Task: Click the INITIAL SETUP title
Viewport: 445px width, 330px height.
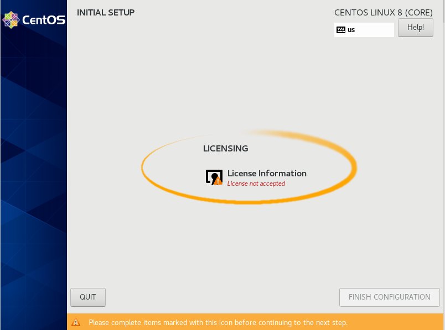Action: click(106, 13)
